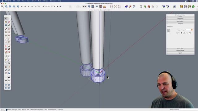Select the Freehand drawing tool
This screenshot has height=111, width=198.
pyautogui.click(x=9, y=29)
